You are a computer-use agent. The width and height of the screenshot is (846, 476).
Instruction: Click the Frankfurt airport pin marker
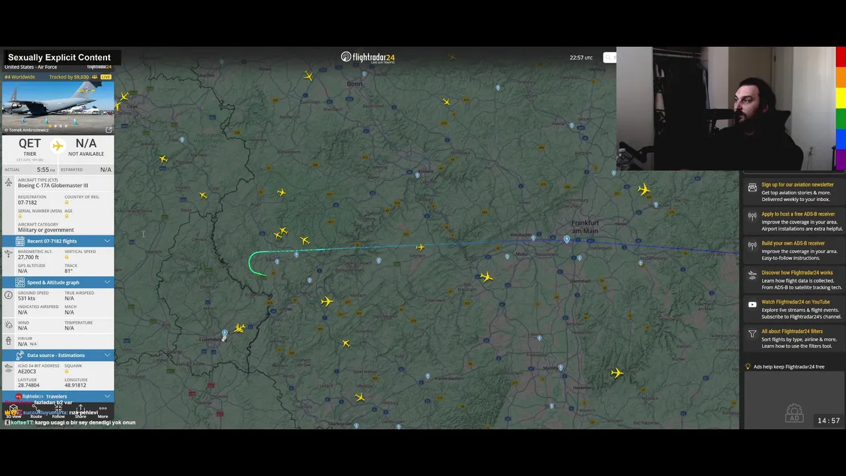[566, 239]
